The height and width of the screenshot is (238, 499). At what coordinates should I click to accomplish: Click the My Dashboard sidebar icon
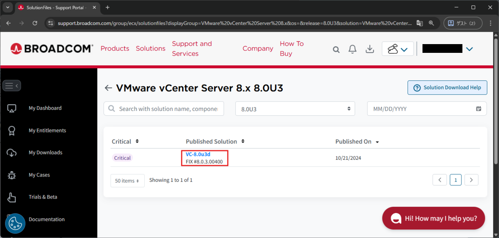[x=12, y=108]
